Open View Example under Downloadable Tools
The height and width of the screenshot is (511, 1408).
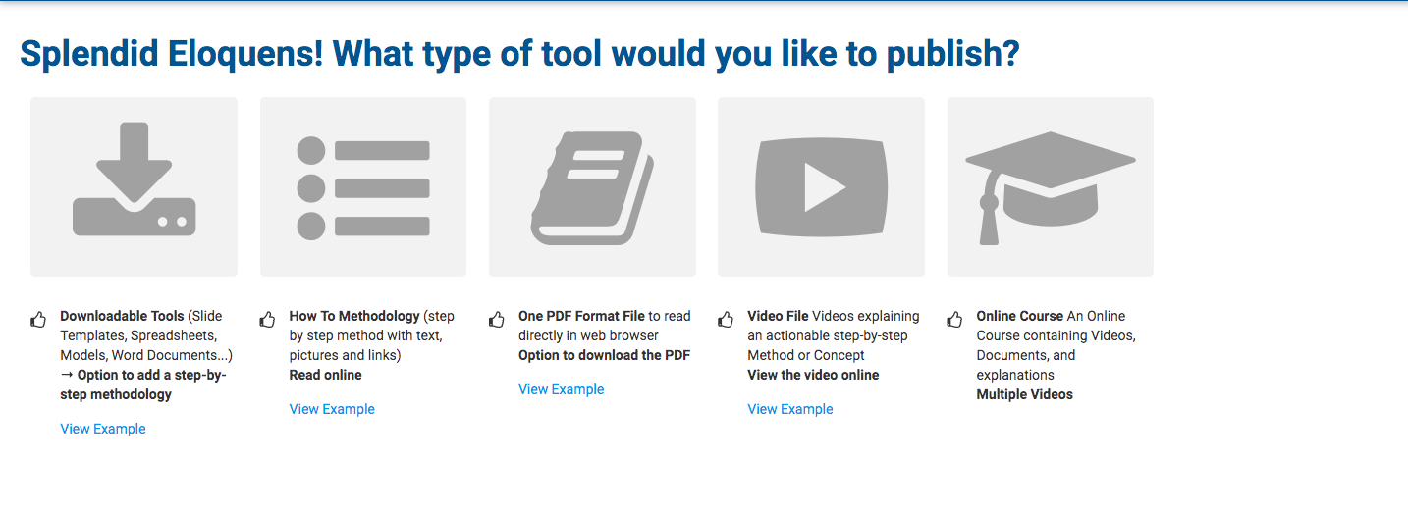tap(103, 429)
